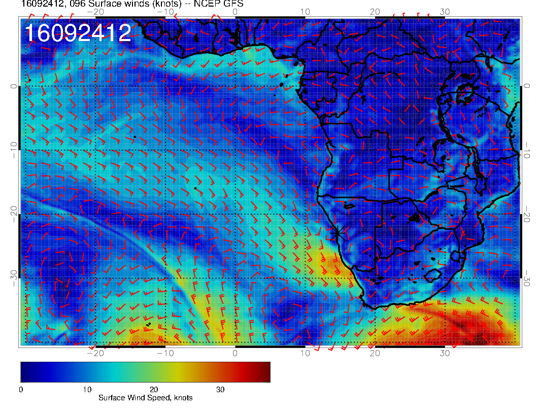Click the chart title mentioning NCEP GFS
Viewport: 536px width, 414px height.
pos(132,4)
